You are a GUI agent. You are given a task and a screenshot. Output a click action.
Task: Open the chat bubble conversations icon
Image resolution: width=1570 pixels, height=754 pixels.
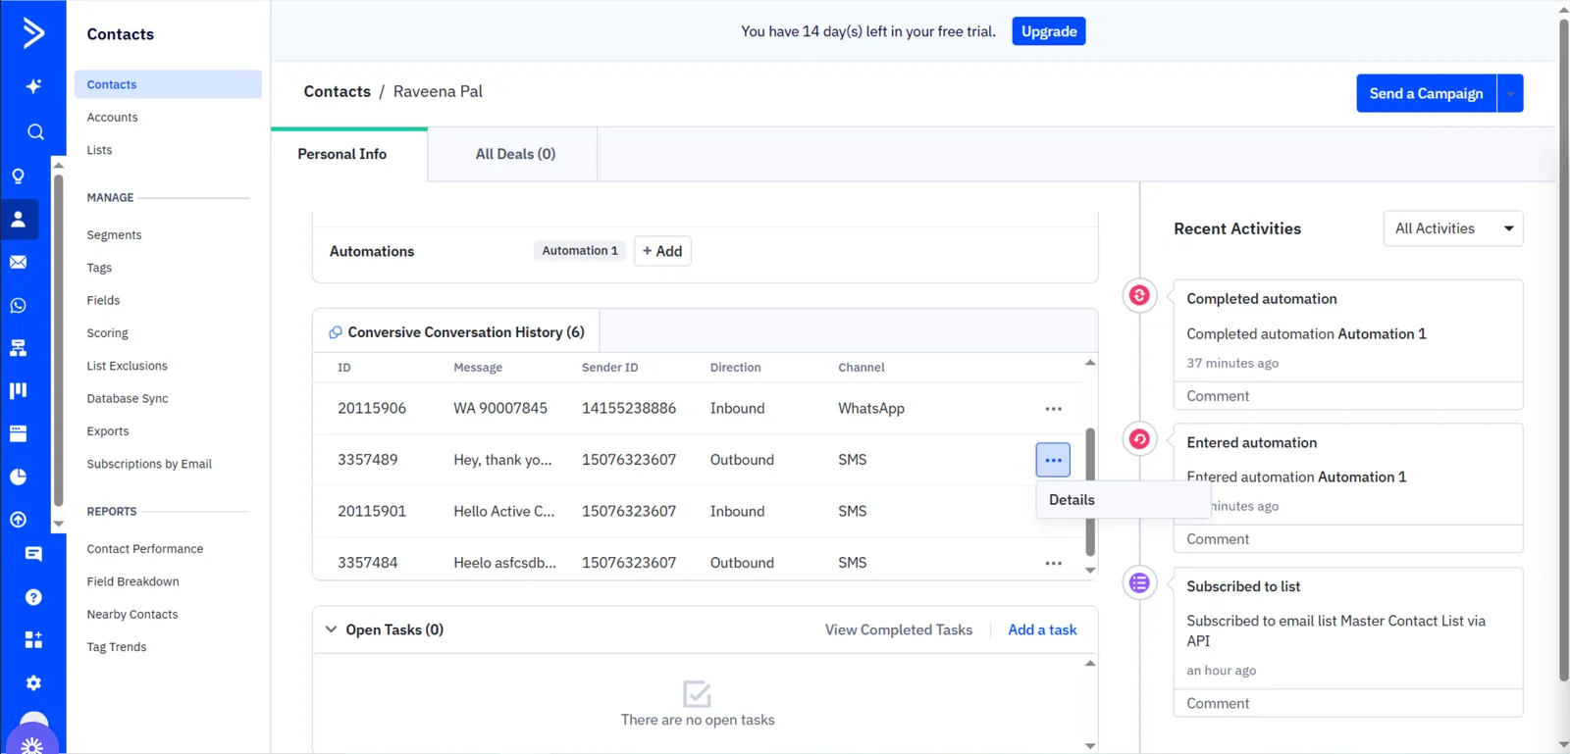[33, 554]
